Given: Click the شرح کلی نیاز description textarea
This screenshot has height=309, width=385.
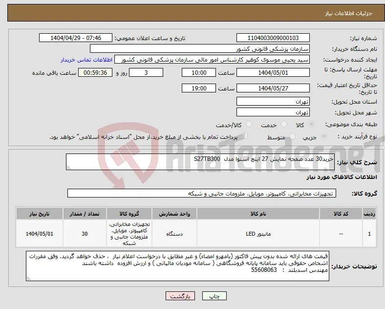Looking at the screenshot, I should coord(200,162).
